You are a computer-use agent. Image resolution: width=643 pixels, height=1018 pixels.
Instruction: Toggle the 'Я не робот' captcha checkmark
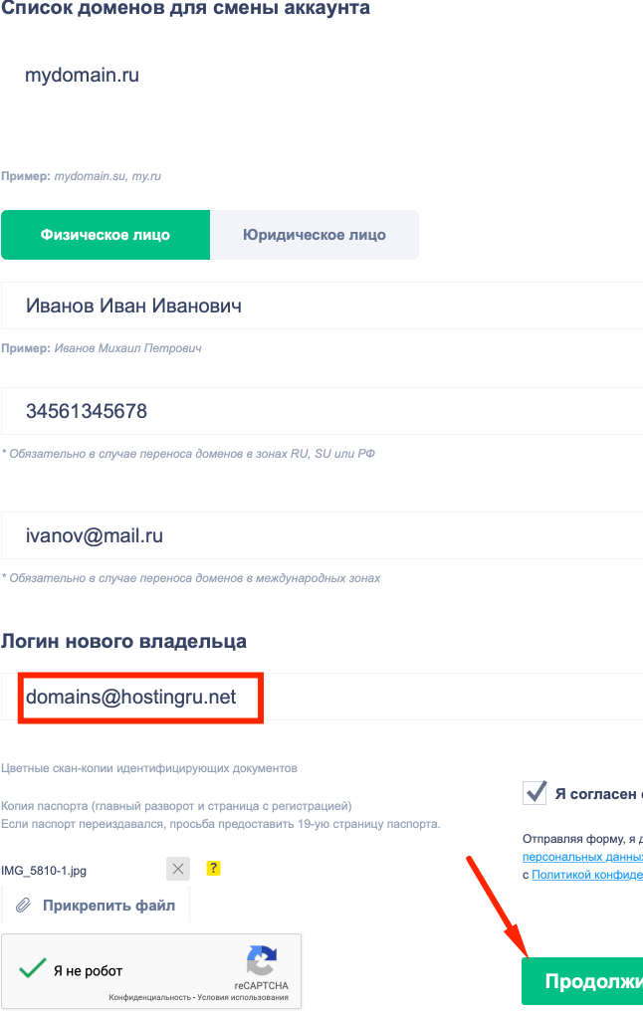point(34,969)
